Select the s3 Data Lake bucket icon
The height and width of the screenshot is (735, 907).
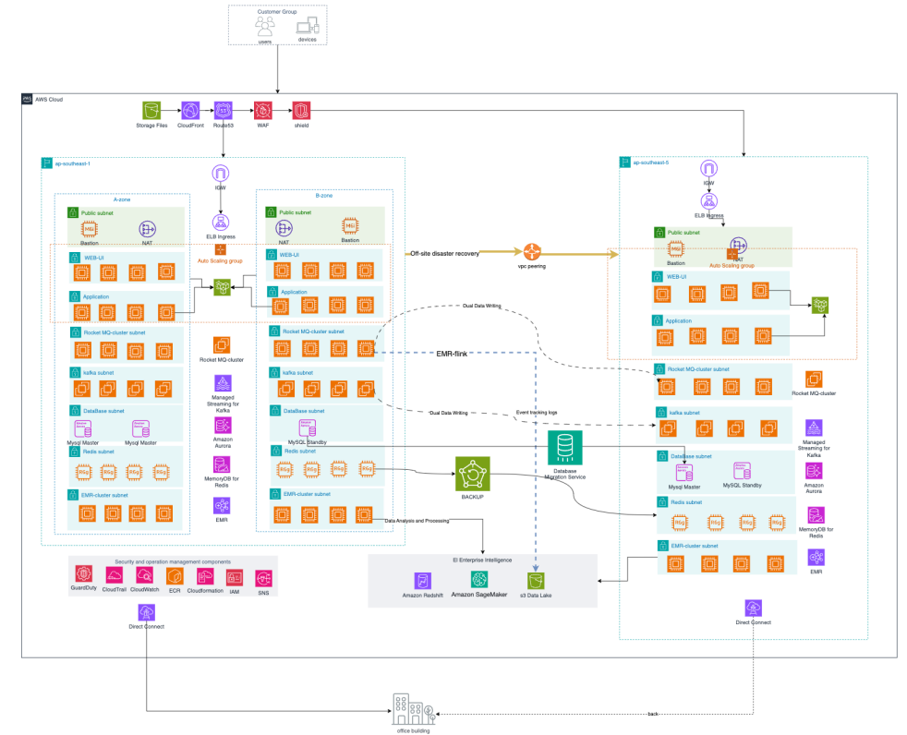click(x=536, y=581)
